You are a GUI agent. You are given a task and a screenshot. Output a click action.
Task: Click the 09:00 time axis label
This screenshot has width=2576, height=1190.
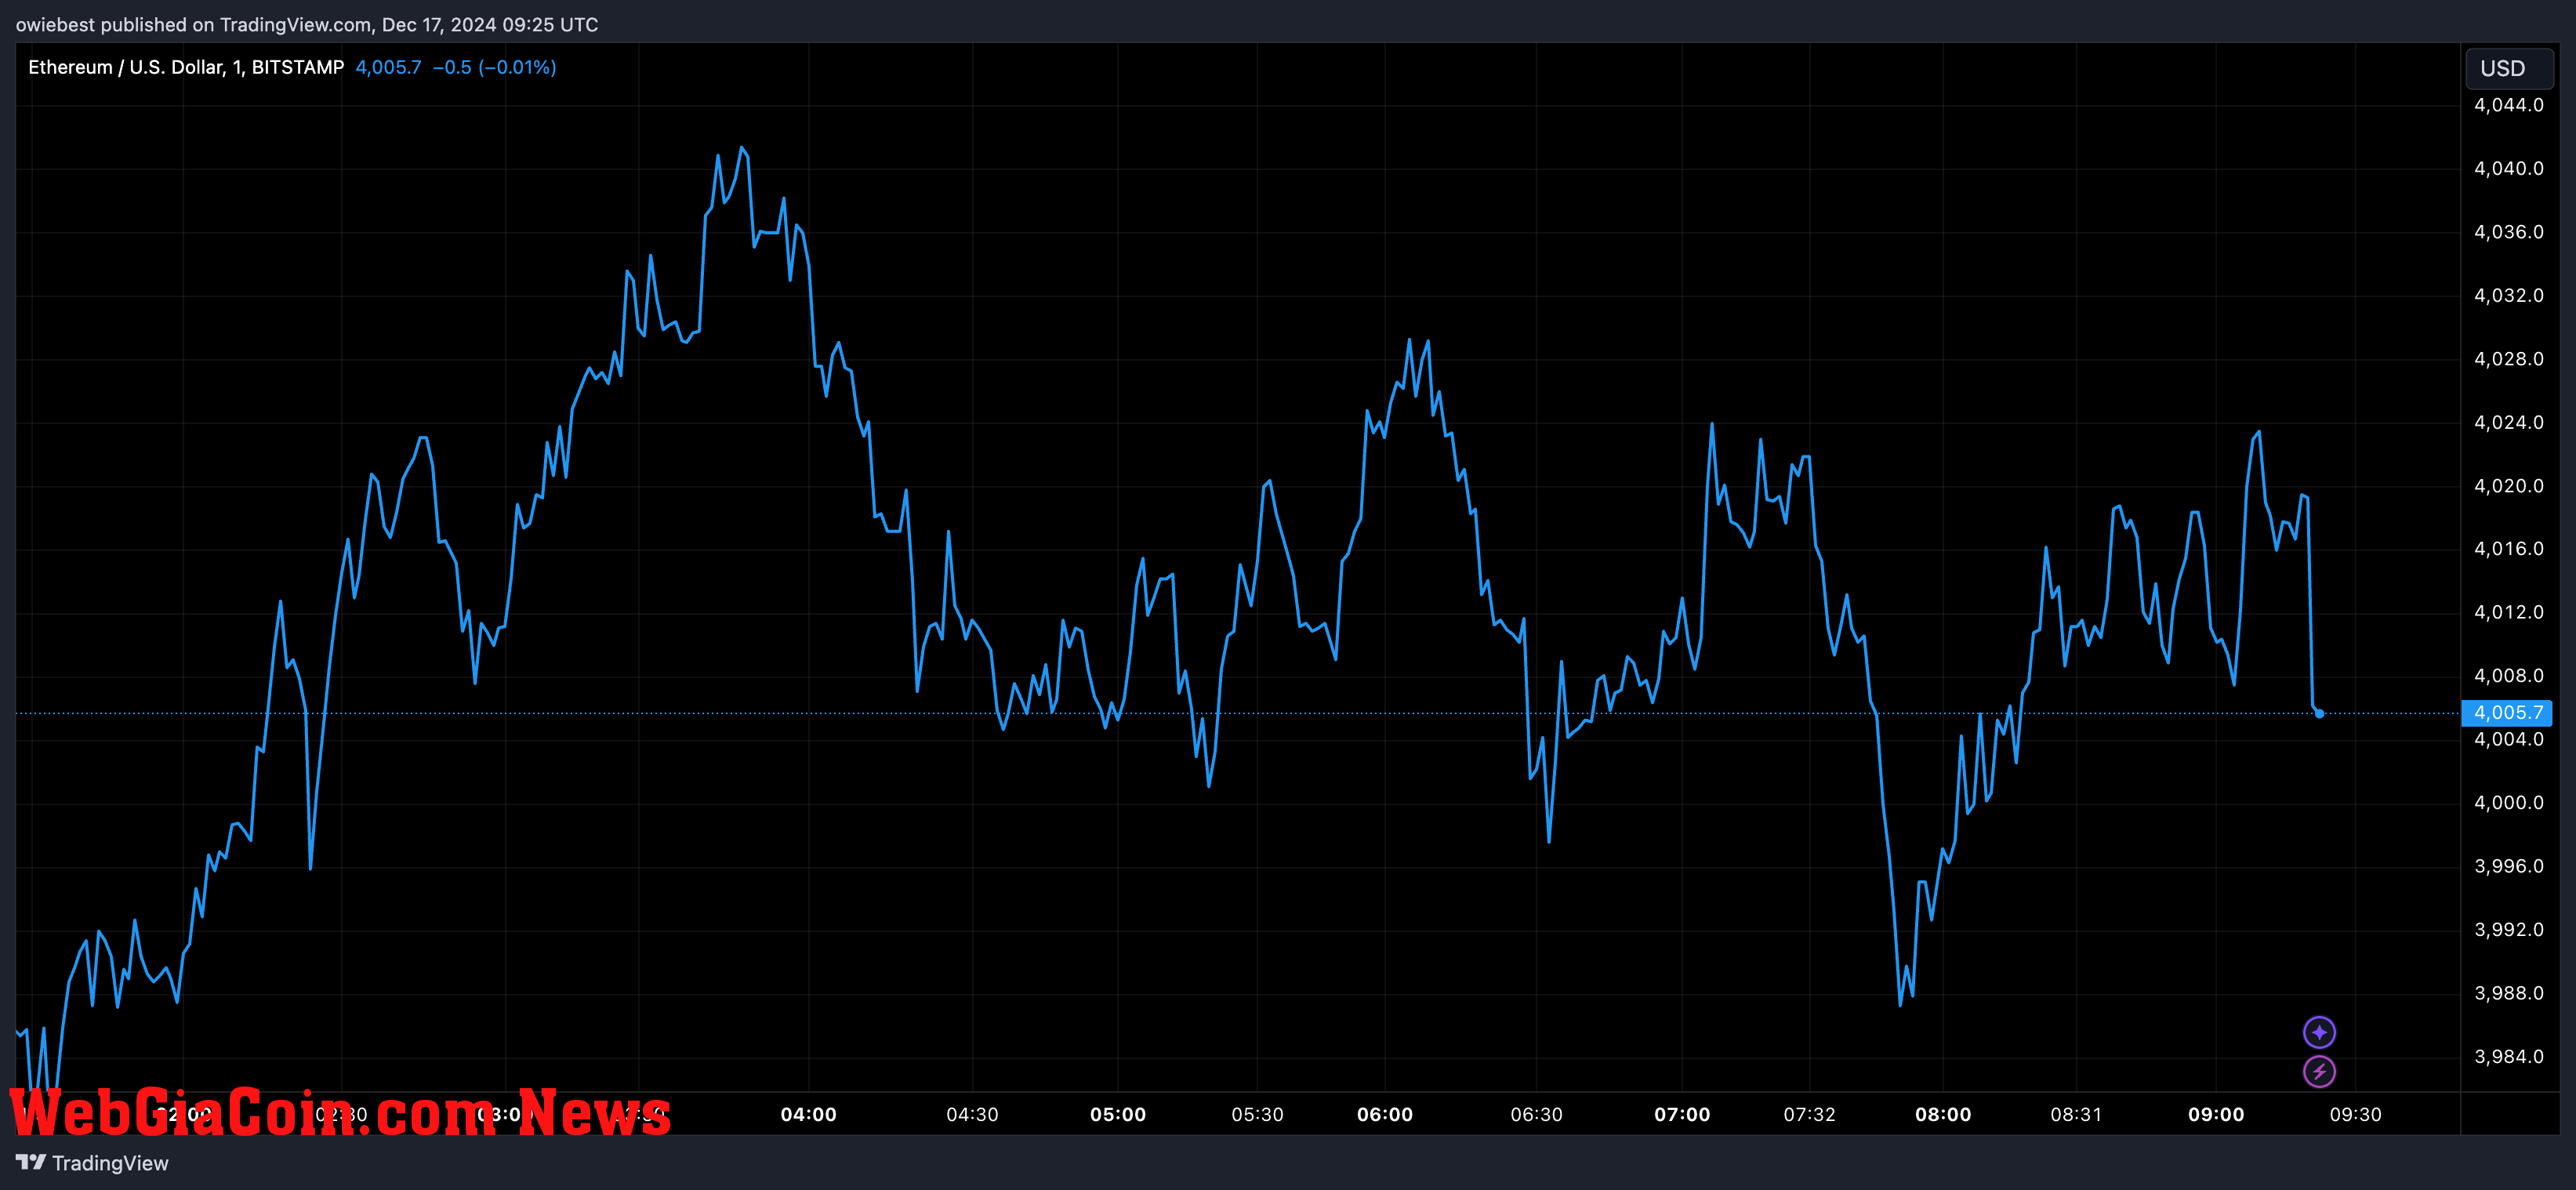pos(2216,1114)
